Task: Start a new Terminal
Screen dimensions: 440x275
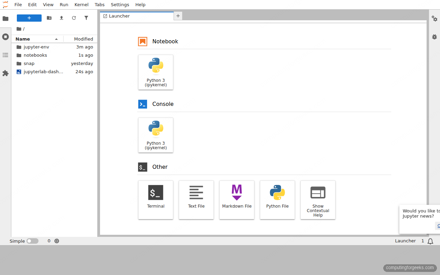Action: 156,200
